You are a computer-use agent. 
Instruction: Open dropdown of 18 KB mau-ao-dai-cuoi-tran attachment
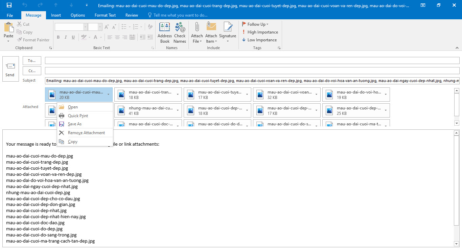[x=178, y=95]
